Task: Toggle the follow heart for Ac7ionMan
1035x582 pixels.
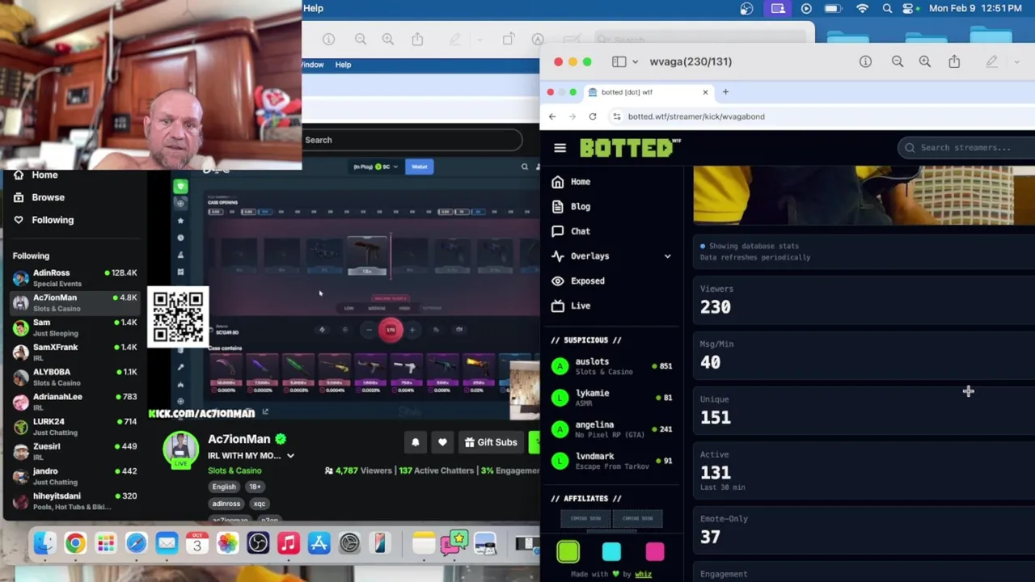Action: pos(442,442)
